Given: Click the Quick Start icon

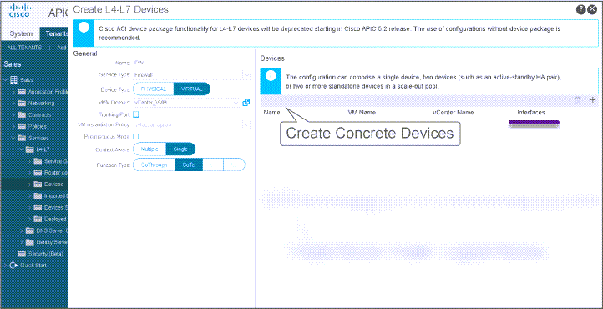Looking at the screenshot, I should click(x=14, y=266).
